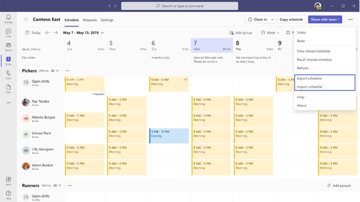Jump to Today in the schedule
This screenshot has height=202, width=360.
click(33, 33)
